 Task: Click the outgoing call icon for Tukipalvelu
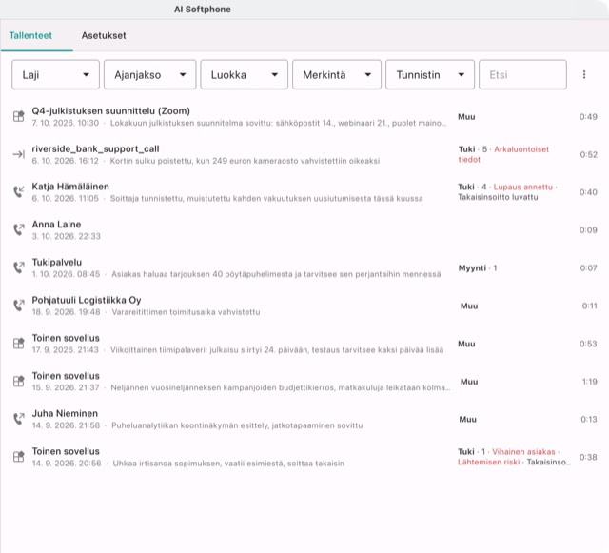(x=19, y=267)
